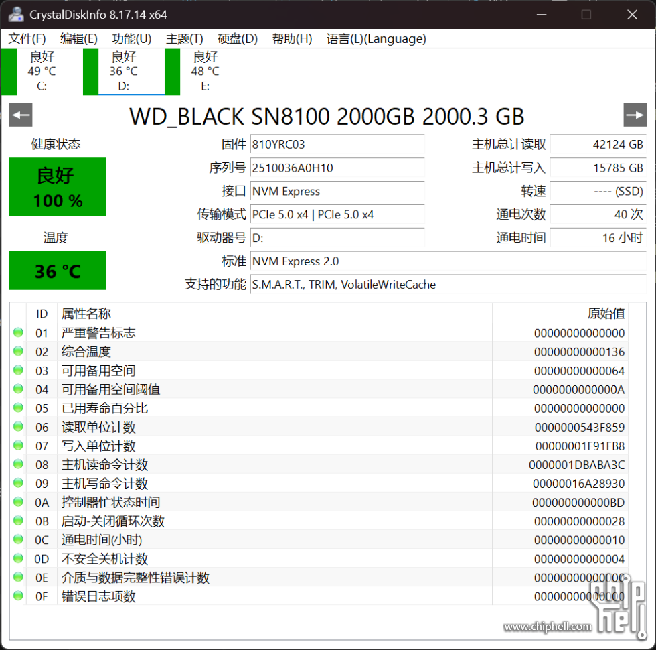
Task: Select drive E: tab at 48 °C
Action: (x=205, y=72)
